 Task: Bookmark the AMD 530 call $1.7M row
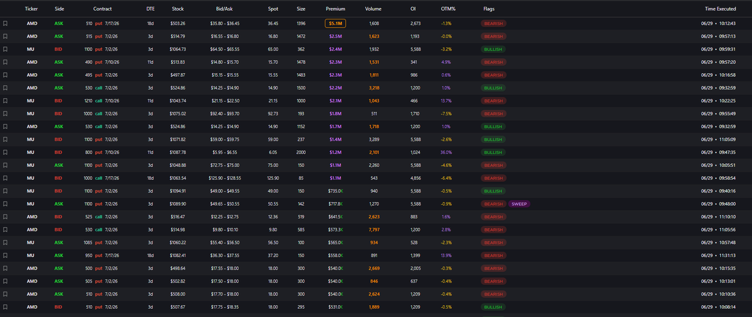[x=6, y=126]
